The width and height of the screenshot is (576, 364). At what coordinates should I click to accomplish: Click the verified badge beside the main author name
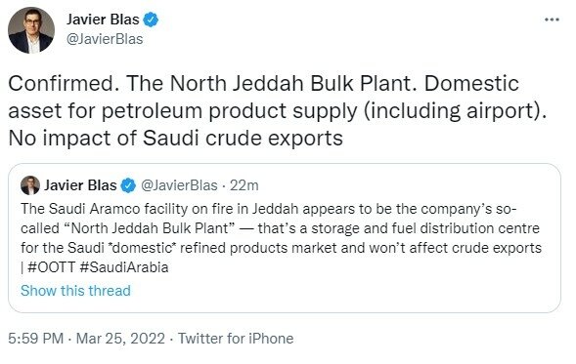[151, 20]
